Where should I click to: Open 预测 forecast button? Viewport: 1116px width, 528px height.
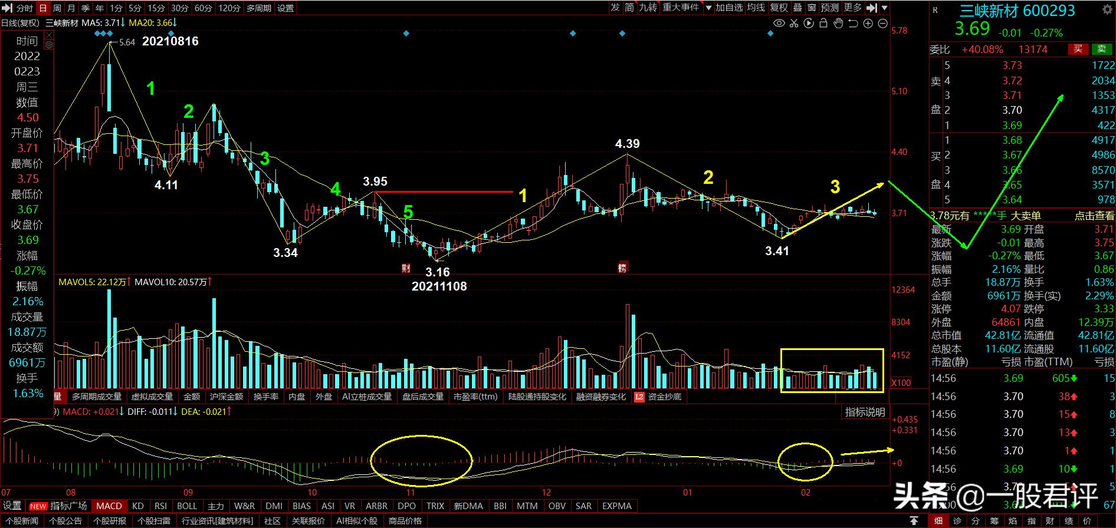[830, 8]
